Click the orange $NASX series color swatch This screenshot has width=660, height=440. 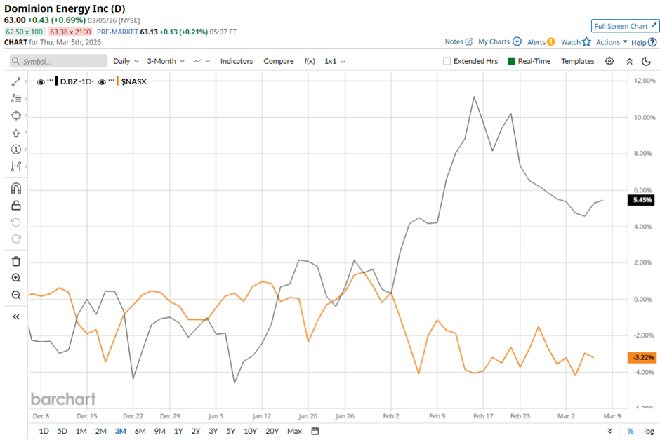click(117, 81)
